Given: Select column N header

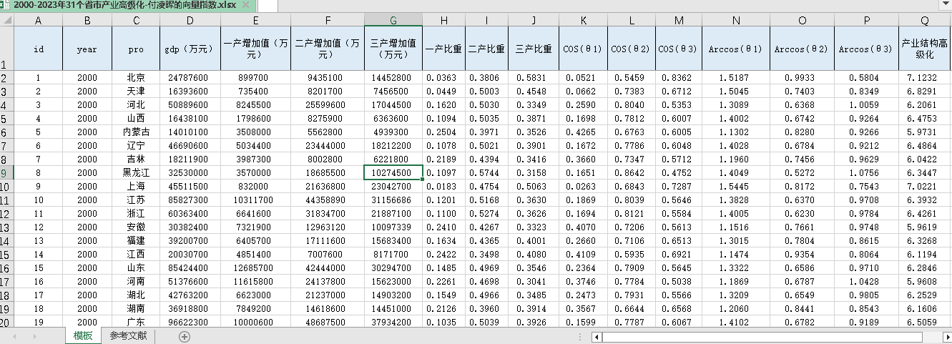Looking at the screenshot, I should [736, 21].
